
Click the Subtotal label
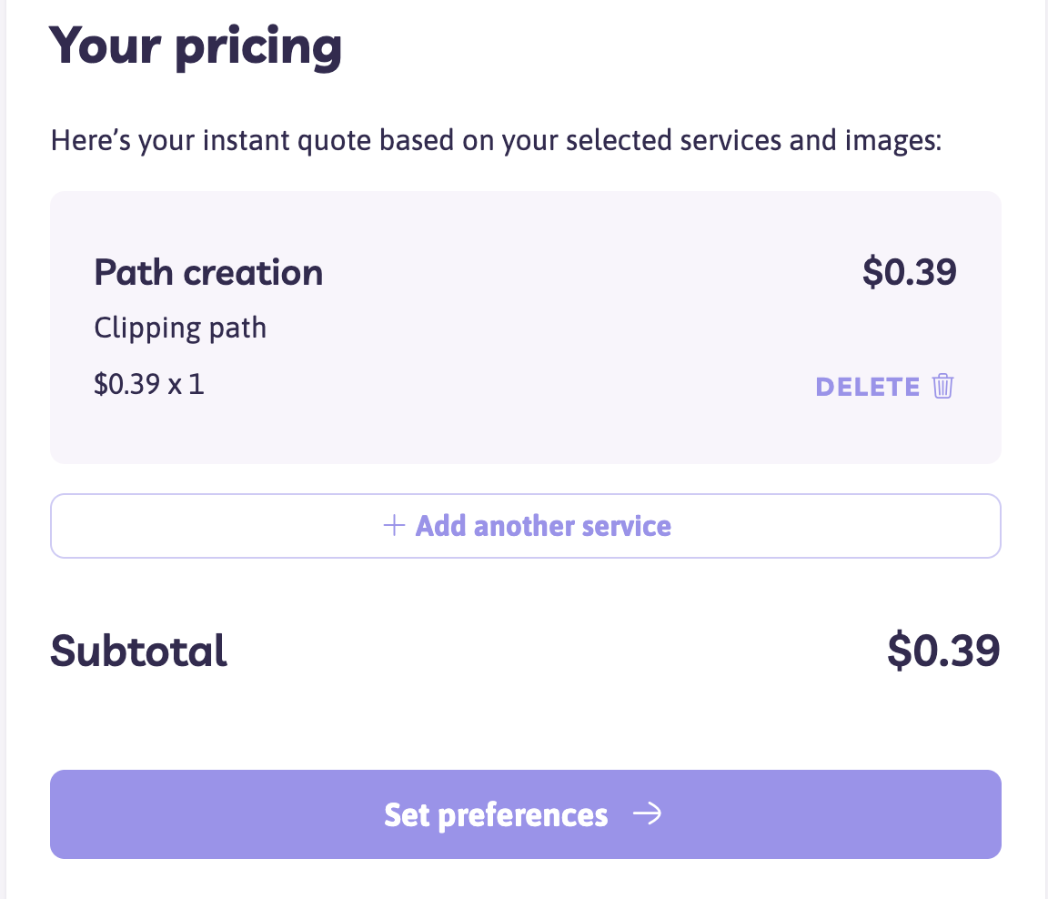point(139,651)
